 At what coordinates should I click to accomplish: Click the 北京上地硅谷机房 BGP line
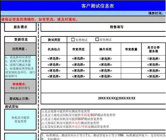72,119
